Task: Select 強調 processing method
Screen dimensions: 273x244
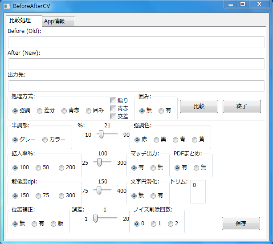Action: 21,110
